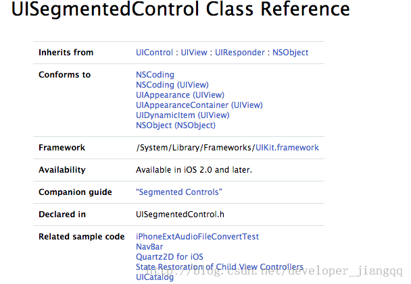Click the UISegmentedControl.h declared file text
The image size is (411, 284).
179,215
